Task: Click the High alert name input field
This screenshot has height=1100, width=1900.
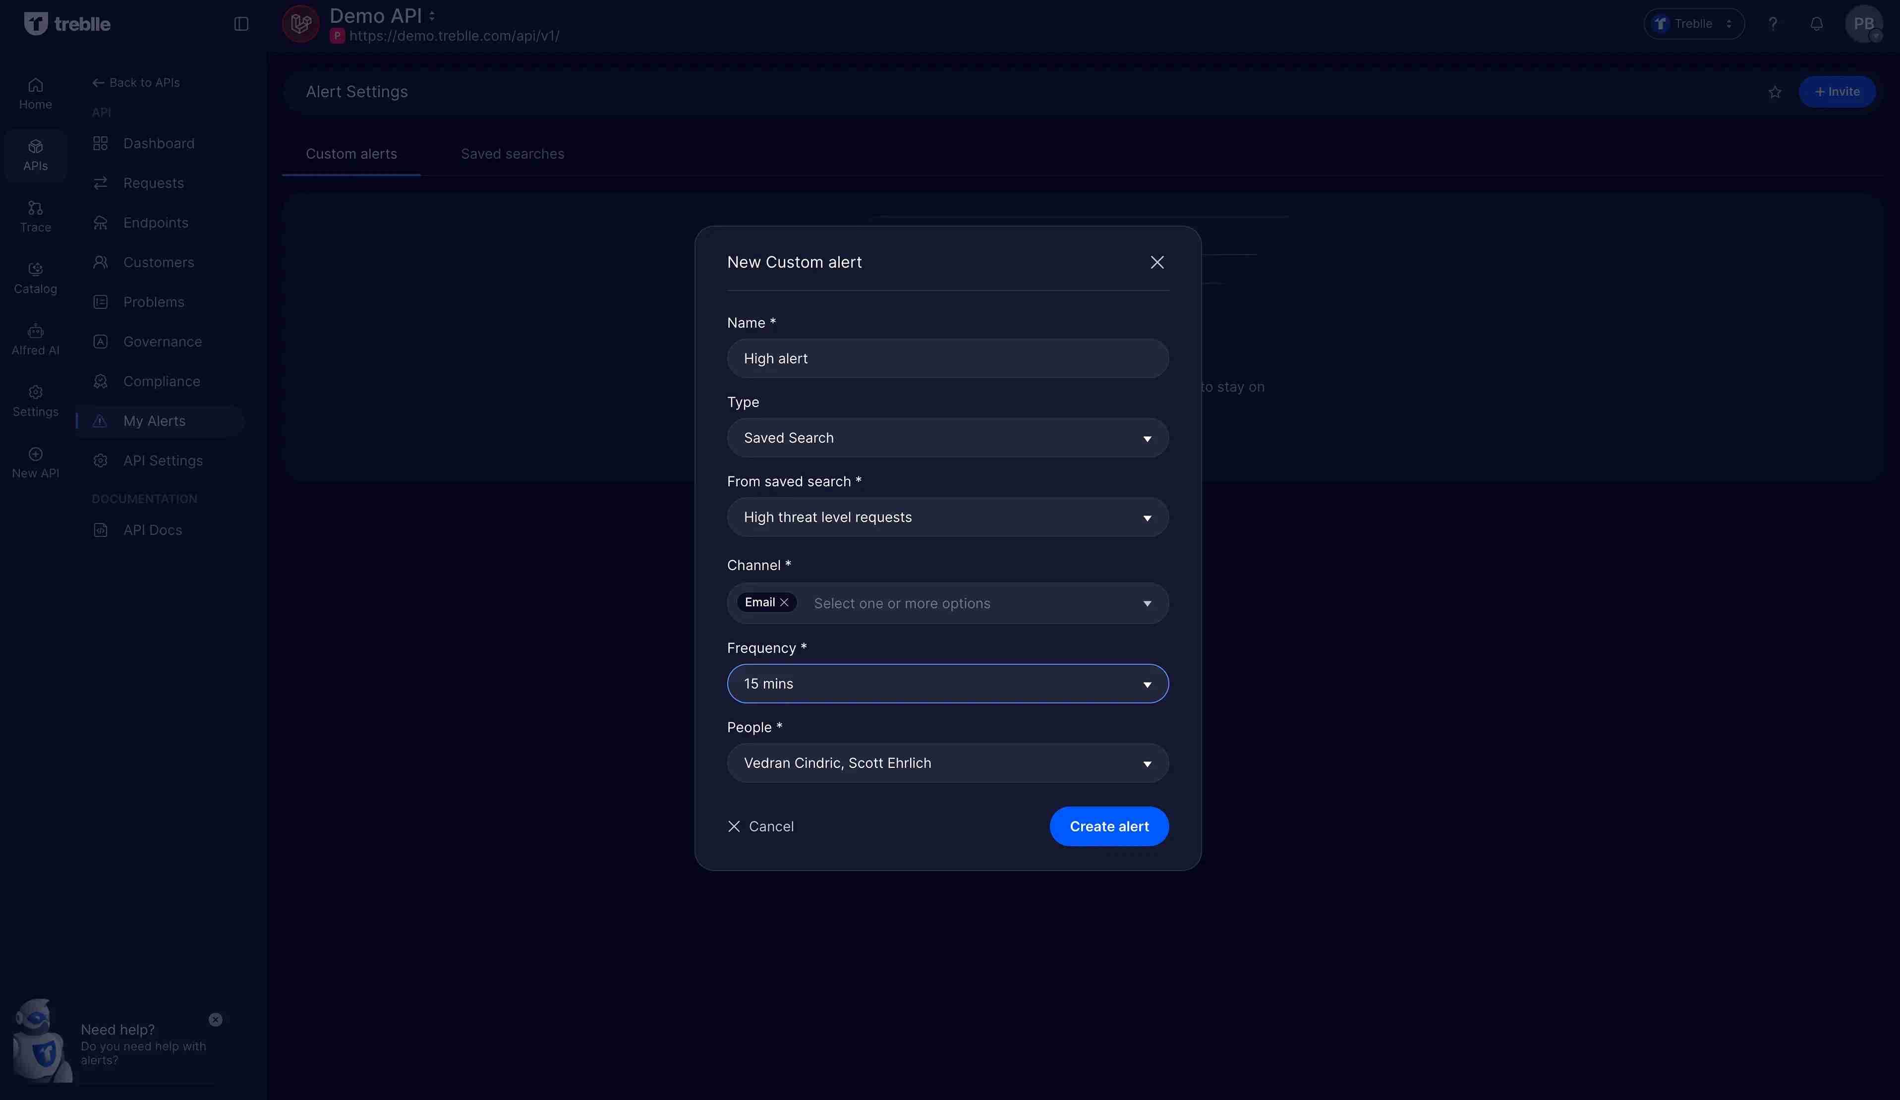Action: (x=947, y=358)
